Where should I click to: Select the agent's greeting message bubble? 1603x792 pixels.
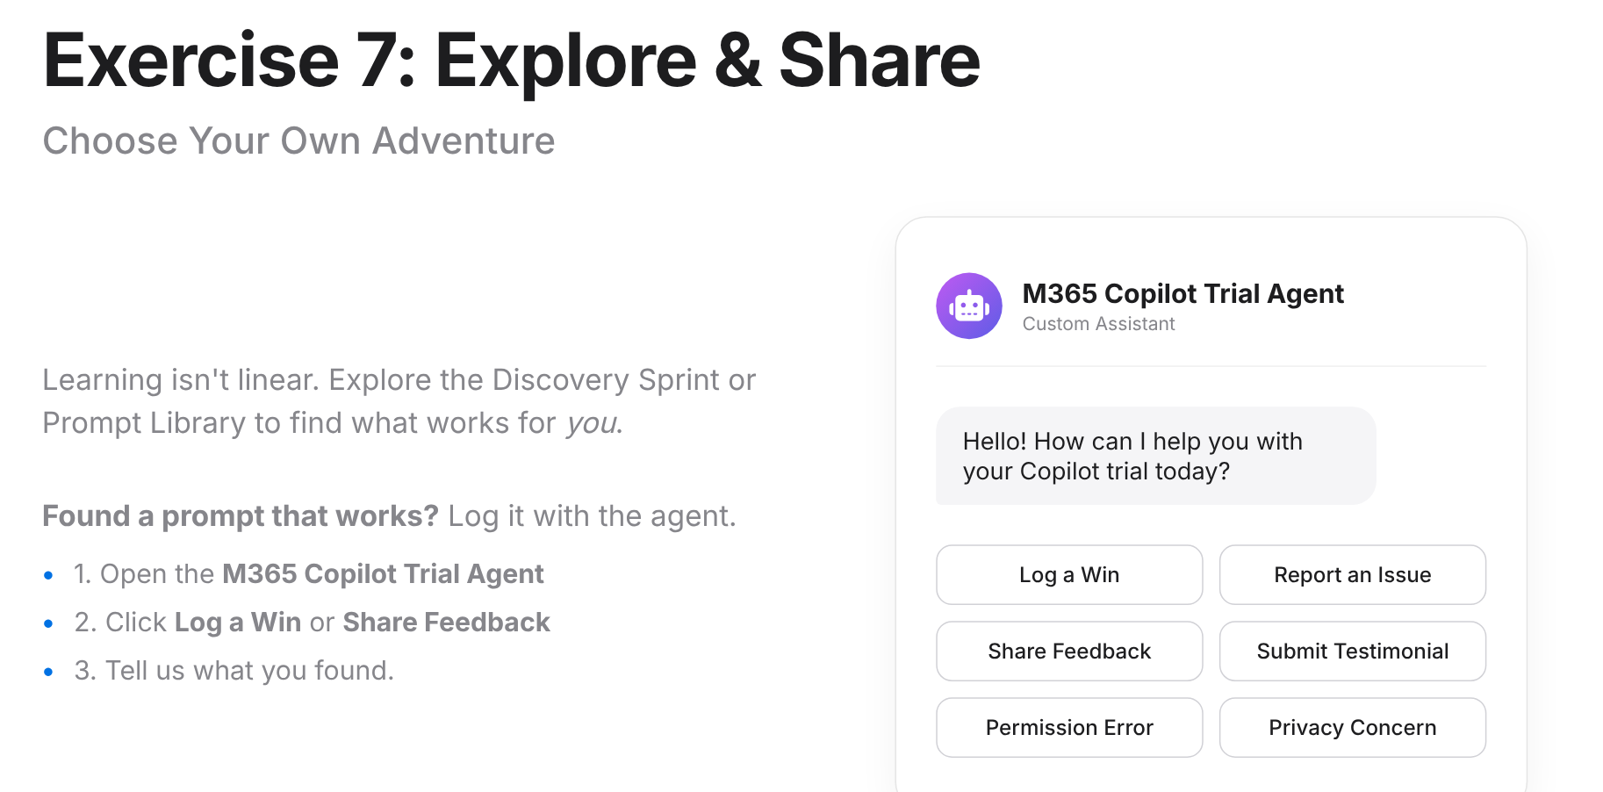1154,456
